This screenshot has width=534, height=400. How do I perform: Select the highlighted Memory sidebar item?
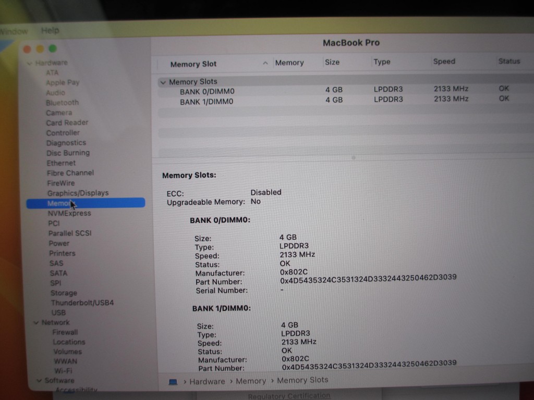coord(86,203)
